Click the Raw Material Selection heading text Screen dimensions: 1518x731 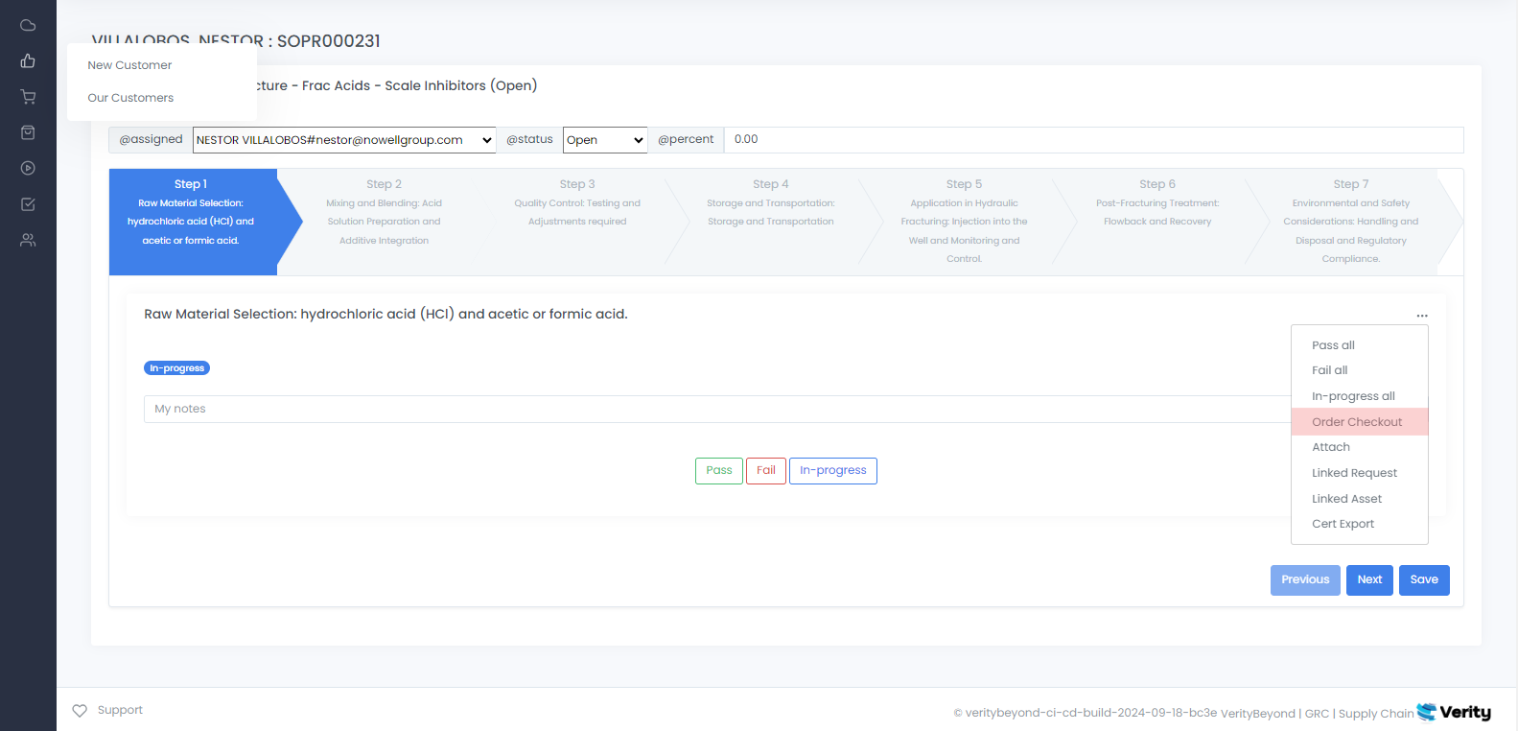point(385,315)
